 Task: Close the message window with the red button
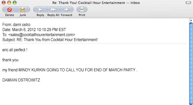coord(4,3)
